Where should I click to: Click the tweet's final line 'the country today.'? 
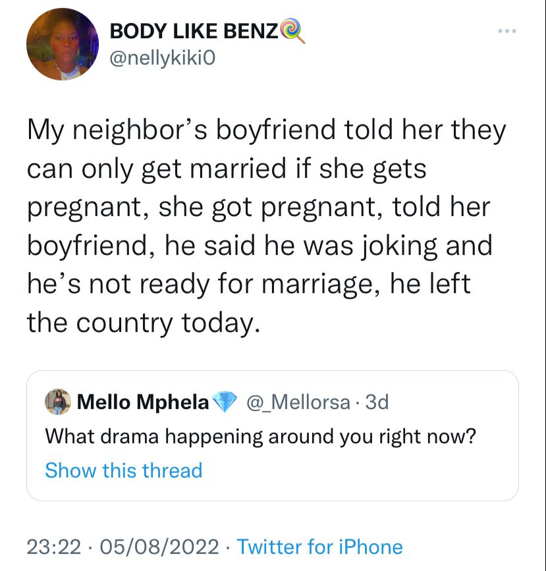click(139, 322)
